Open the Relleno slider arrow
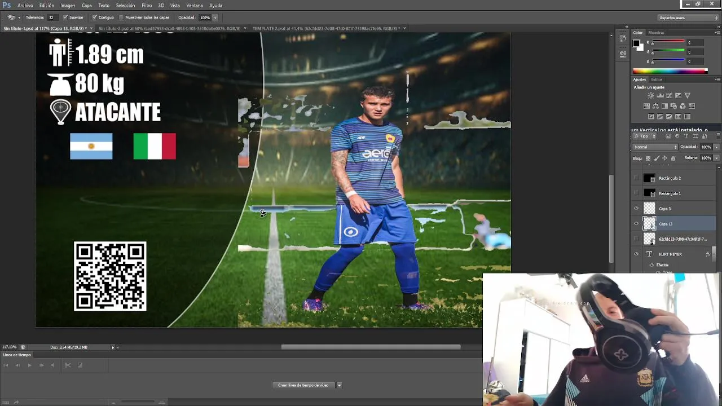 (x=716, y=158)
